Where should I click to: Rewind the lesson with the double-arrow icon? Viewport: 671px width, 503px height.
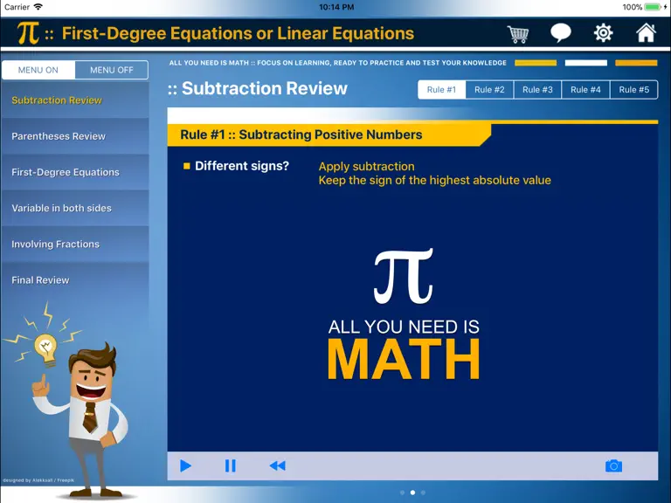pos(277,465)
